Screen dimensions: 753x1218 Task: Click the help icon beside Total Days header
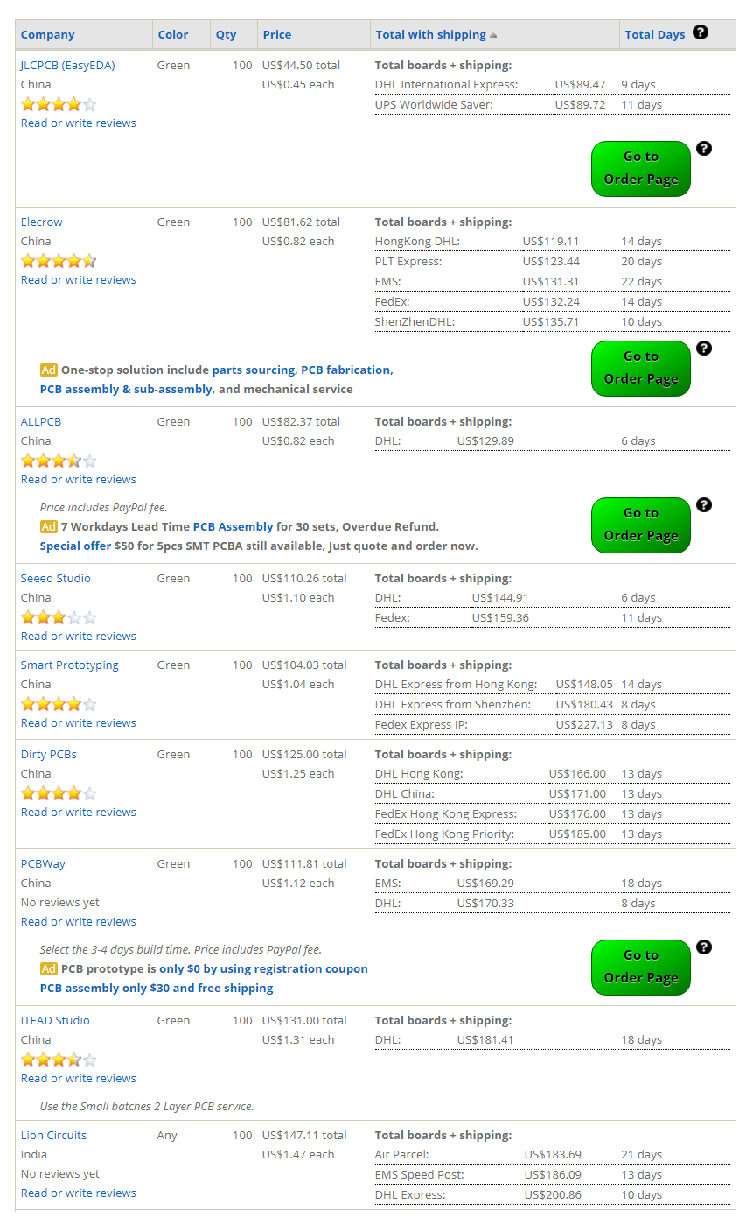[x=700, y=32]
